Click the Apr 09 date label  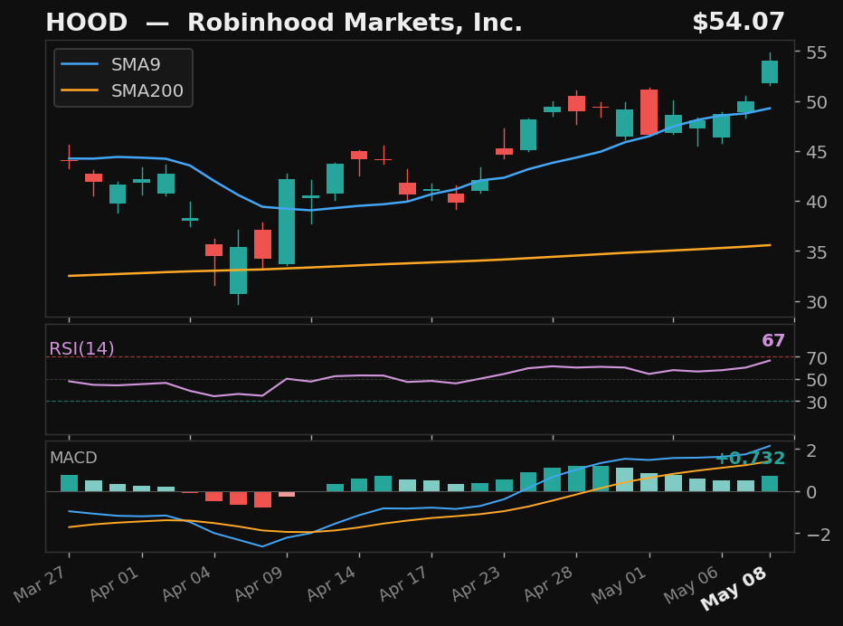pos(260,583)
